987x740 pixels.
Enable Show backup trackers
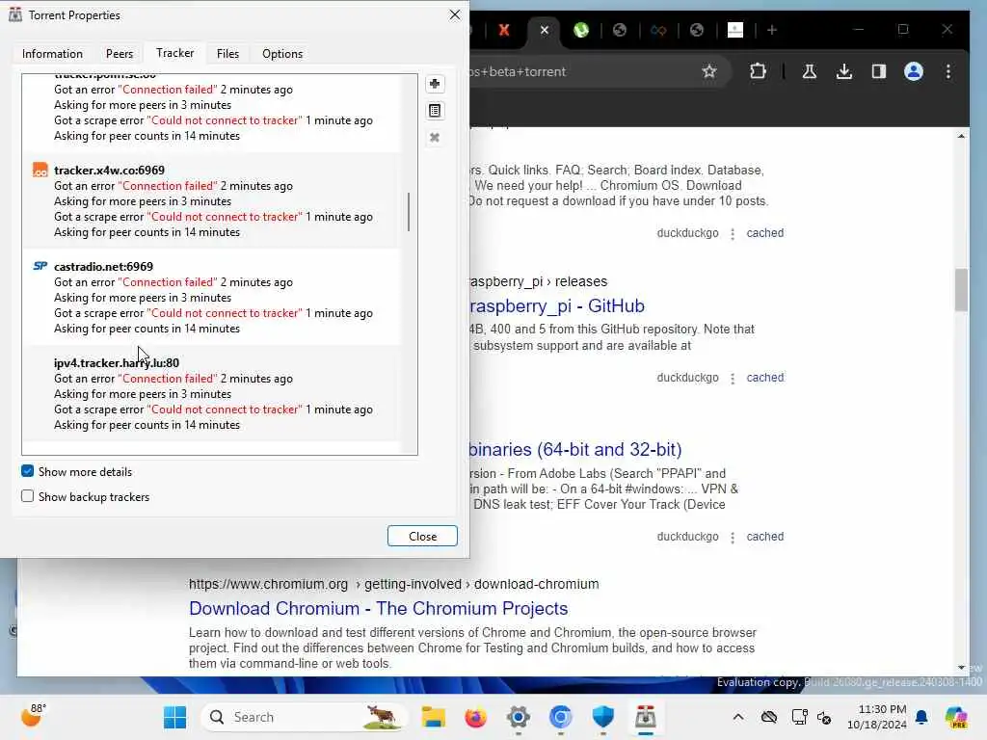(x=27, y=496)
